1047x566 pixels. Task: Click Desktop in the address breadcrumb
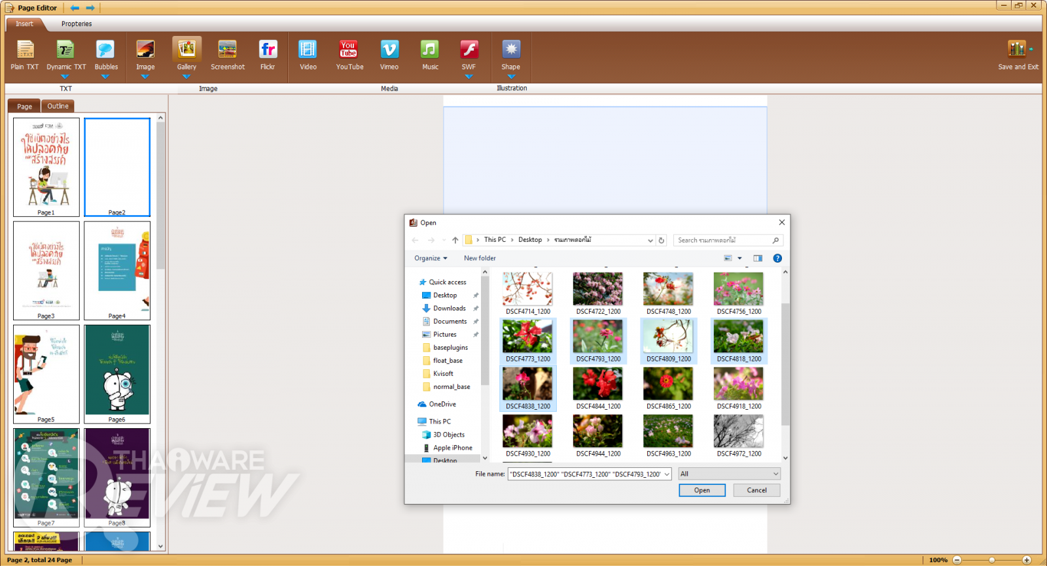(x=530, y=240)
